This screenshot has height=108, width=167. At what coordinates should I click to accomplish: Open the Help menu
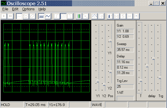42,9
